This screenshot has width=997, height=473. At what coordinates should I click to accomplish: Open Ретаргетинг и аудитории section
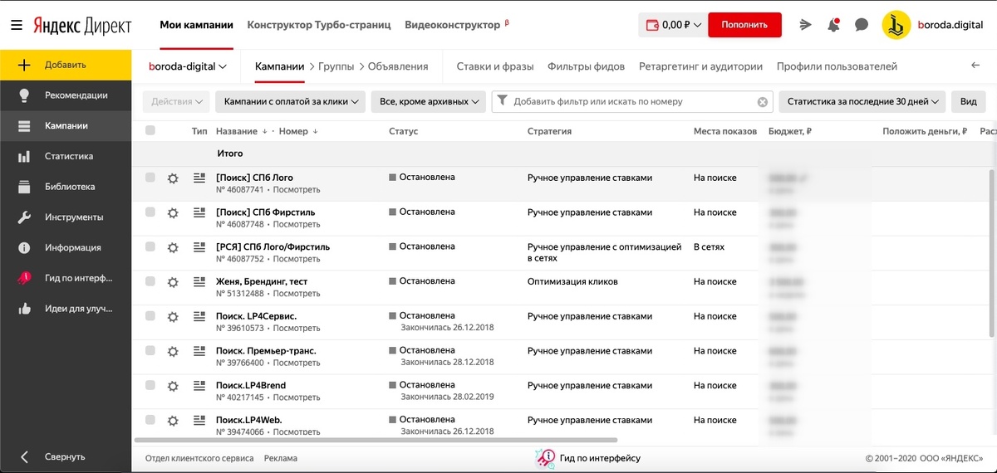pos(700,66)
